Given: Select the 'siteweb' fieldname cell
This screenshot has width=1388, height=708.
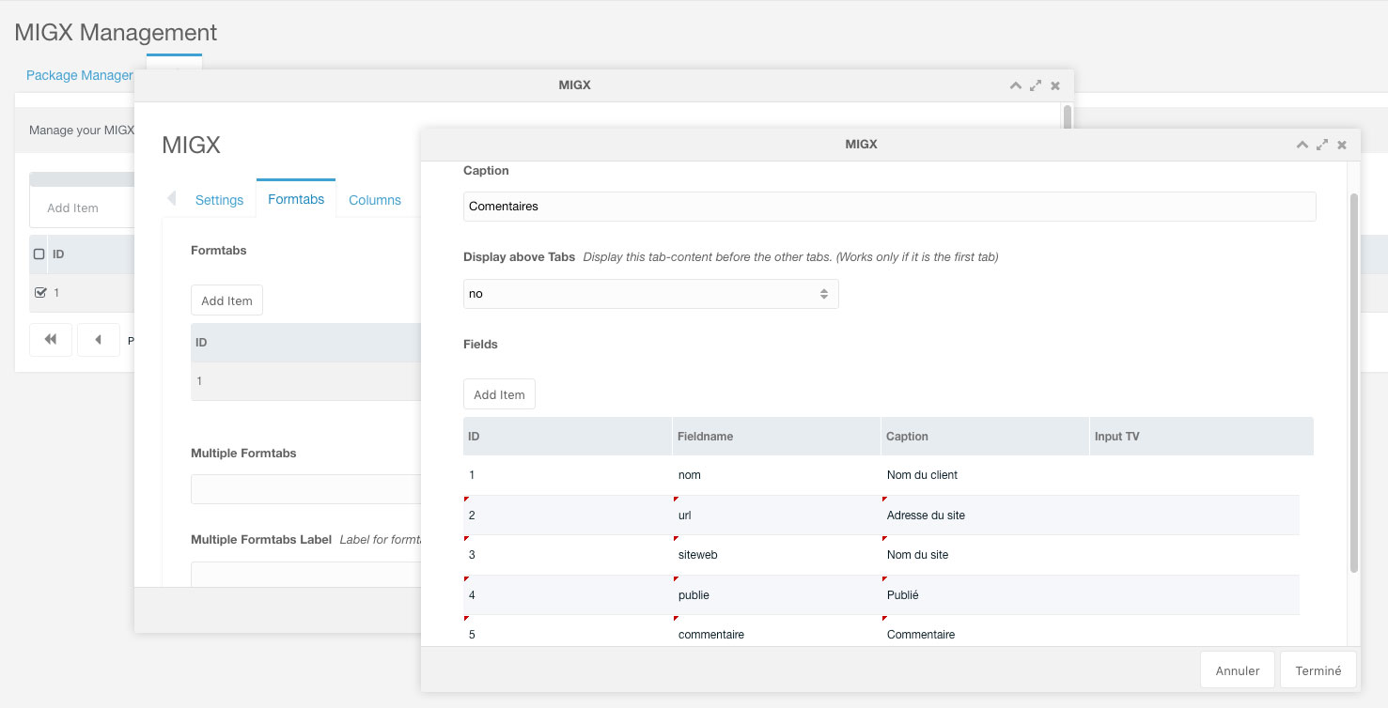Looking at the screenshot, I should pyautogui.click(x=776, y=555).
